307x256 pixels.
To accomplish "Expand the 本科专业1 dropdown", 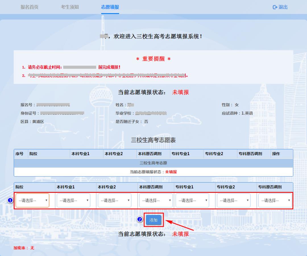I will click(x=73, y=200).
